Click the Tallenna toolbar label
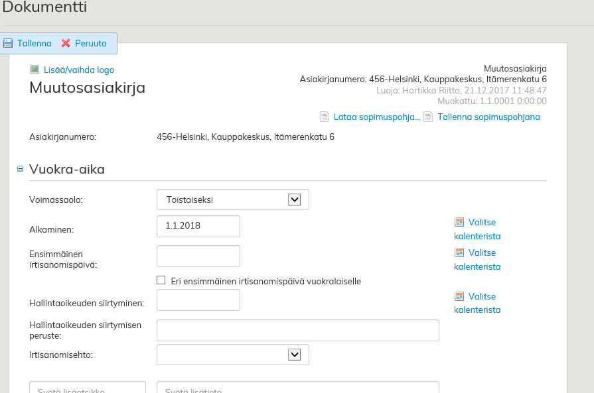 coord(35,43)
